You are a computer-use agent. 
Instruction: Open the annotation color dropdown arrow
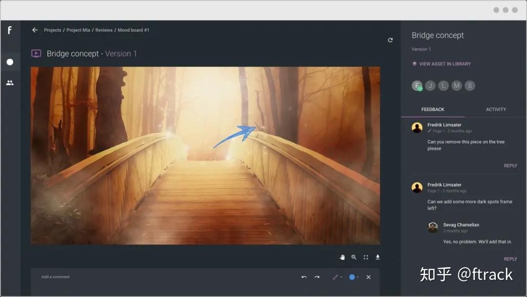click(x=358, y=277)
